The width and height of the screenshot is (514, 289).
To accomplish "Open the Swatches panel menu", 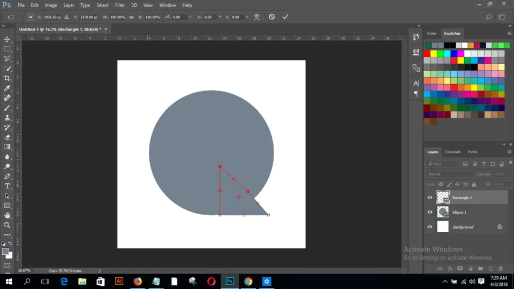I will pos(509,33).
